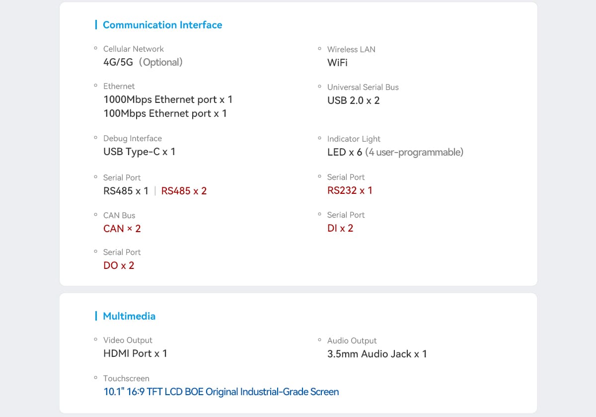Click the 4G/5G (Optional) value
The width and height of the screenshot is (596, 417).
[143, 62]
